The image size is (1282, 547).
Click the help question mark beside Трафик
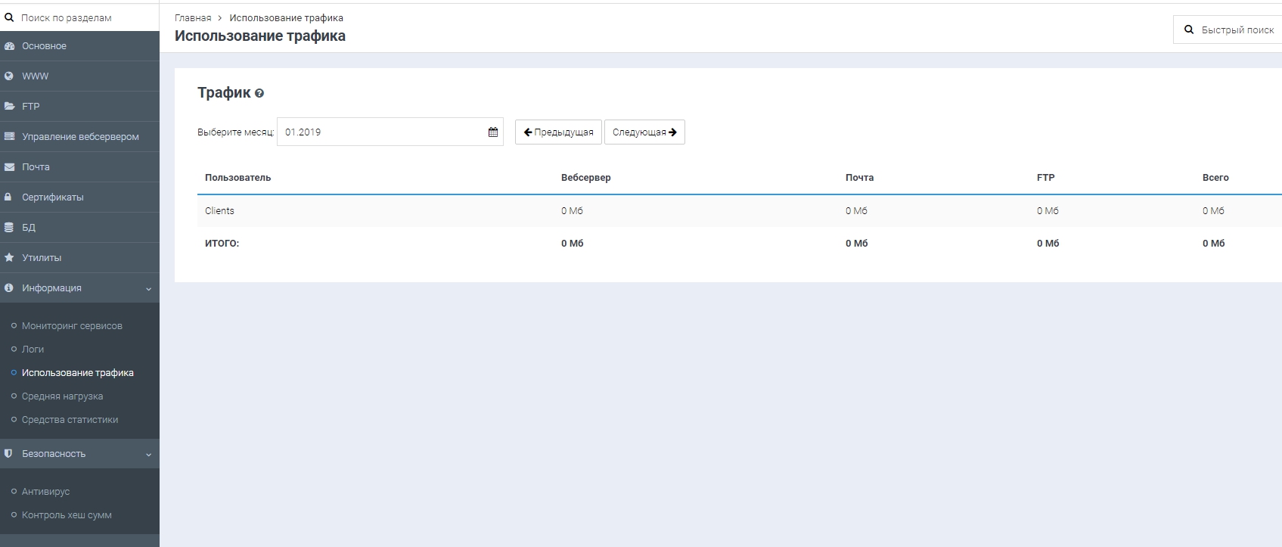pyautogui.click(x=259, y=94)
